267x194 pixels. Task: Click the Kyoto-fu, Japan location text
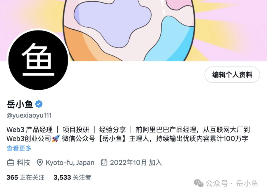pyautogui.click(x=70, y=162)
